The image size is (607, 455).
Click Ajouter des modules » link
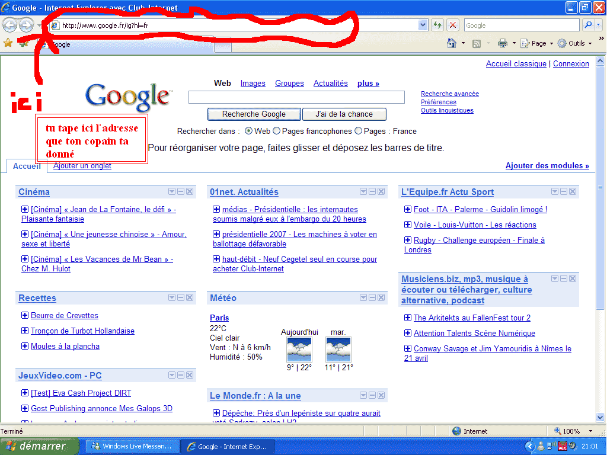[547, 166]
